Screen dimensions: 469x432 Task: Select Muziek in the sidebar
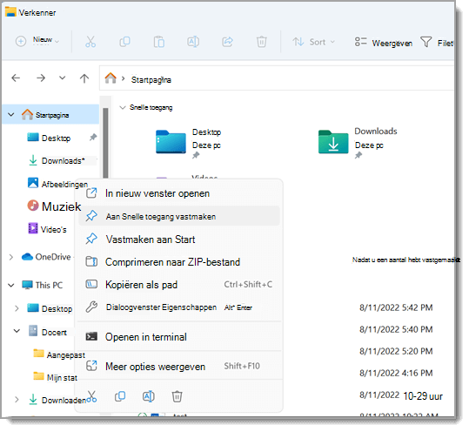[x=54, y=206]
